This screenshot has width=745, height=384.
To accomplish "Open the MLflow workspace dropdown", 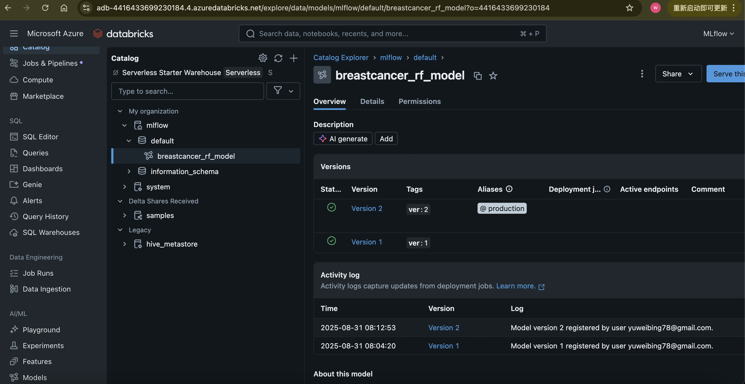I will (719, 34).
